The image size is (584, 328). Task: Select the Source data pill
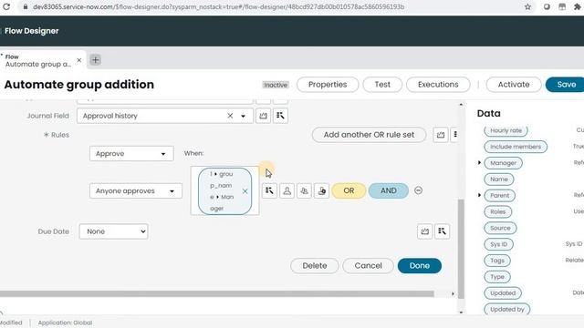click(x=500, y=228)
